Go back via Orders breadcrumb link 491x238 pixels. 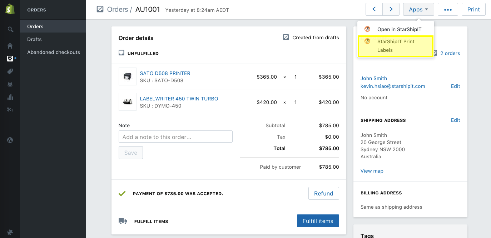click(118, 9)
